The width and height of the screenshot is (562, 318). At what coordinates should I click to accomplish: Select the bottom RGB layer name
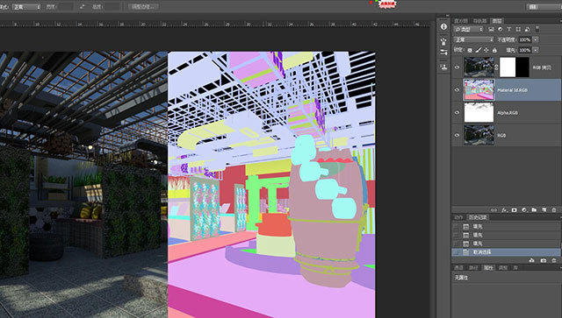[x=501, y=136]
